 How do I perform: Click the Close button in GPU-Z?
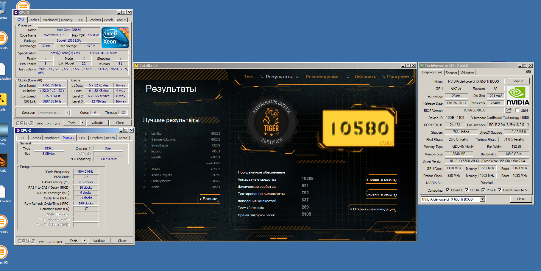tap(521, 199)
